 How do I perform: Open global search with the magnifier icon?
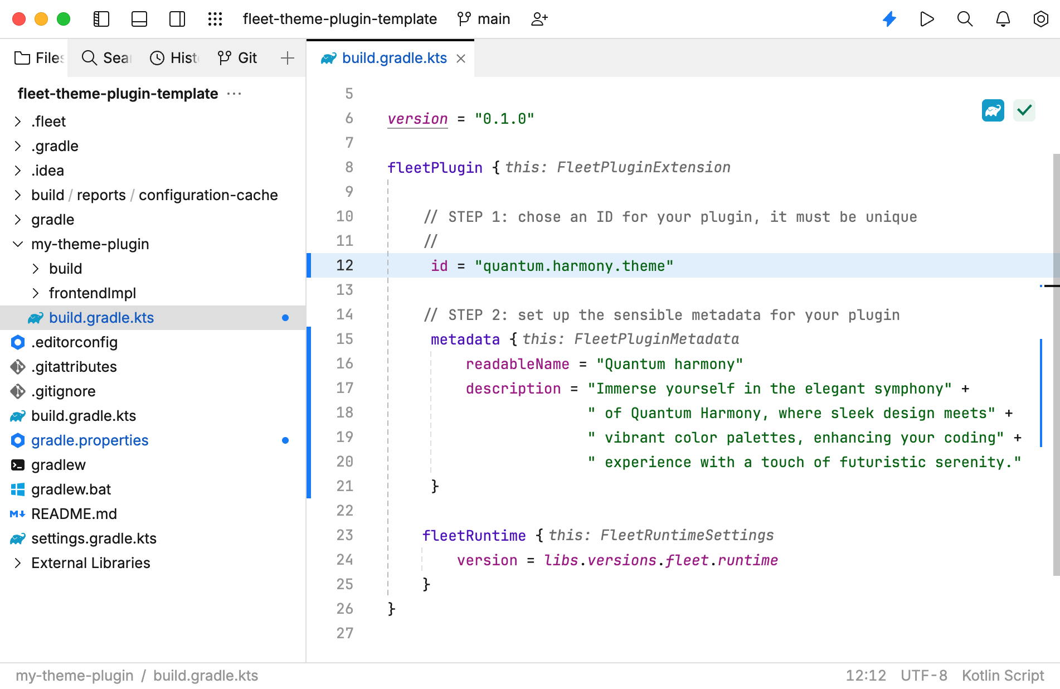coord(965,18)
